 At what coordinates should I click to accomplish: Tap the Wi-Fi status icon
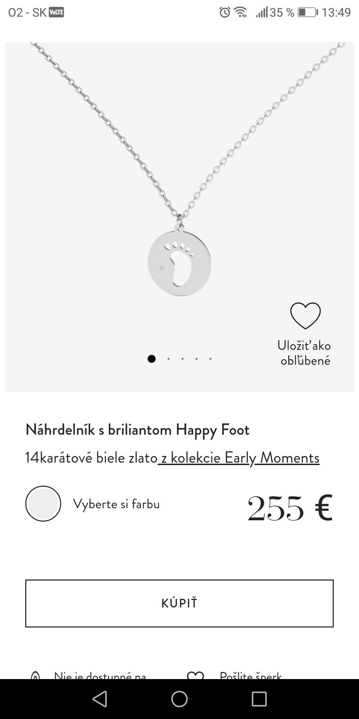tap(241, 12)
